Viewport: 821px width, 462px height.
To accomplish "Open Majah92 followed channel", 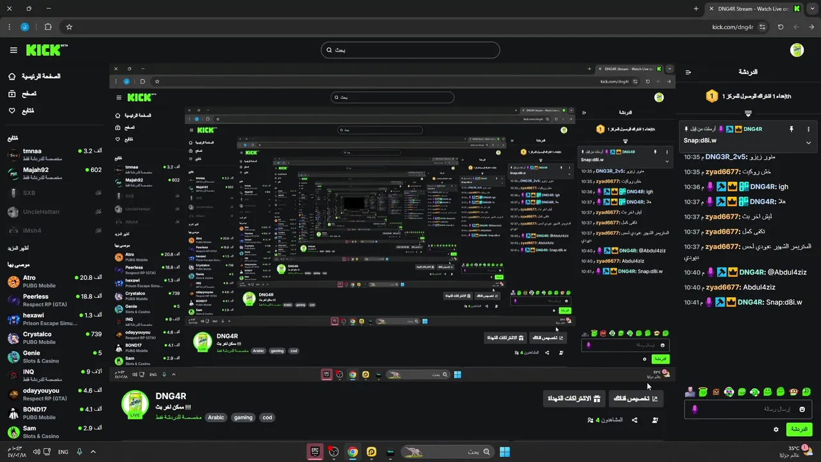I will coord(55,173).
